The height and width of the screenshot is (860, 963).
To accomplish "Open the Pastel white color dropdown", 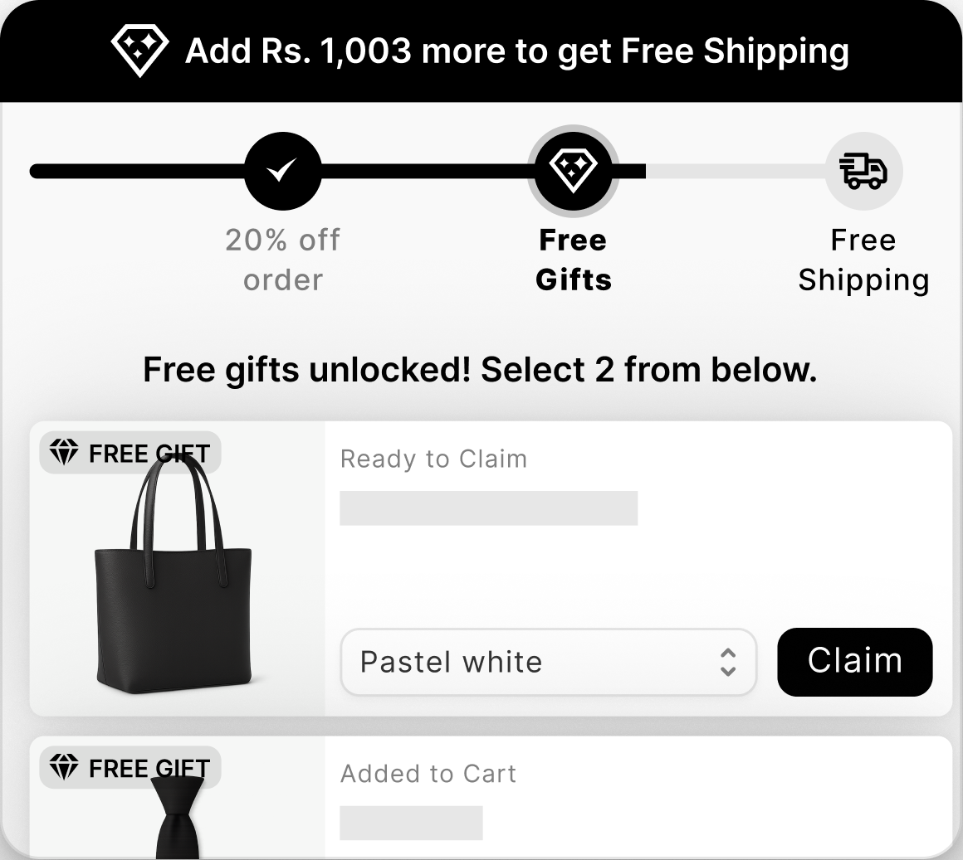I will pyautogui.click(x=531, y=662).
